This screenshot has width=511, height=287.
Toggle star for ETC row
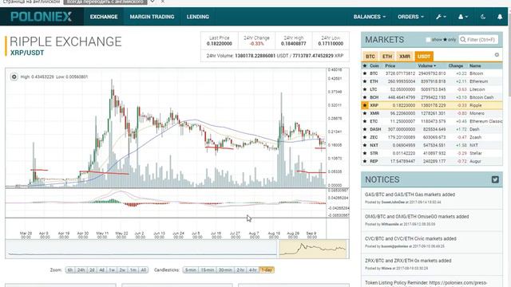pyautogui.click(x=365, y=121)
